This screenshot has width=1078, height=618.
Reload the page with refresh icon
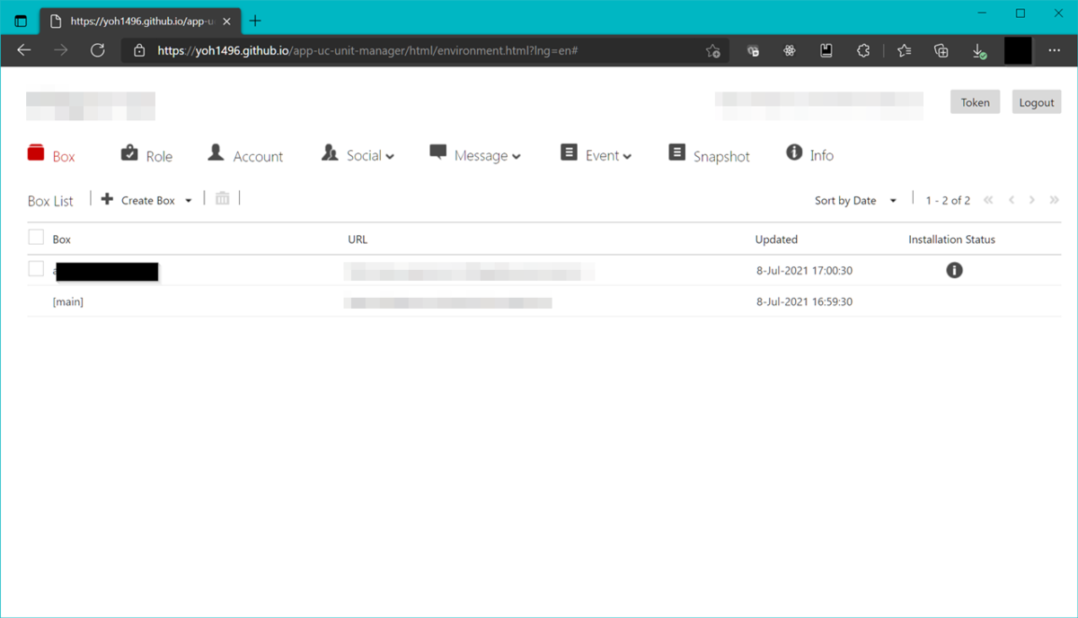(98, 51)
